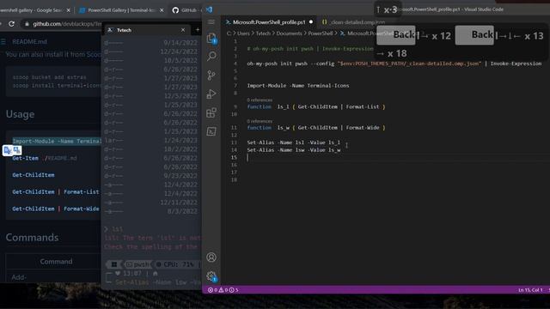
Task: Click the site lock icon in address bar
Action: coord(27,24)
